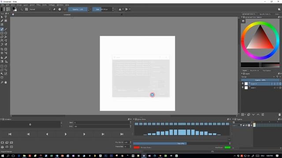
Task: Select the Line tool
Action: pyautogui.click(x=6, y=29)
